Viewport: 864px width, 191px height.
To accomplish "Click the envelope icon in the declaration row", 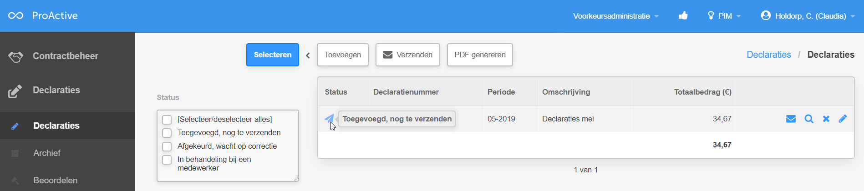I will pos(791,119).
